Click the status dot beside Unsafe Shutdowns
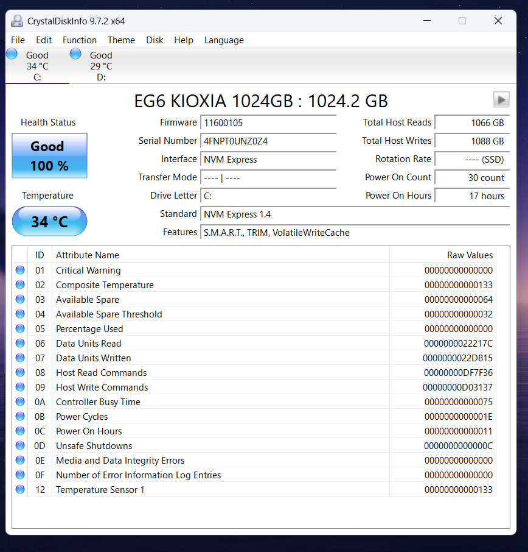 [x=19, y=445]
